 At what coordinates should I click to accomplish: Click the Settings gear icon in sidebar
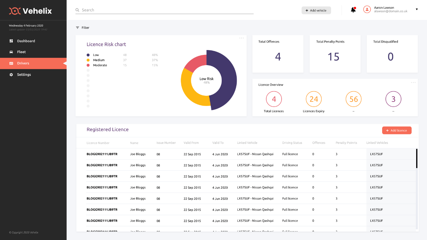pyautogui.click(x=11, y=75)
